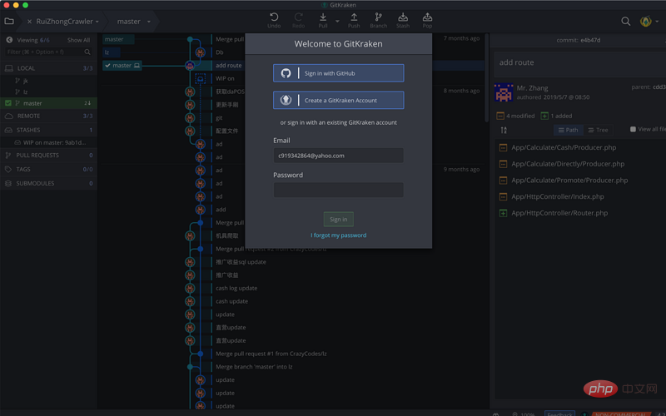Click the Filter branches input field
The height and width of the screenshot is (416, 666).
[x=45, y=52]
